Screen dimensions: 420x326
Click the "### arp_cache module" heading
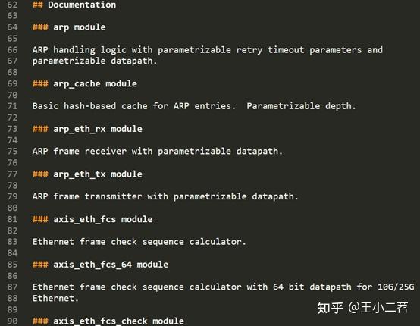click(85, 84)
